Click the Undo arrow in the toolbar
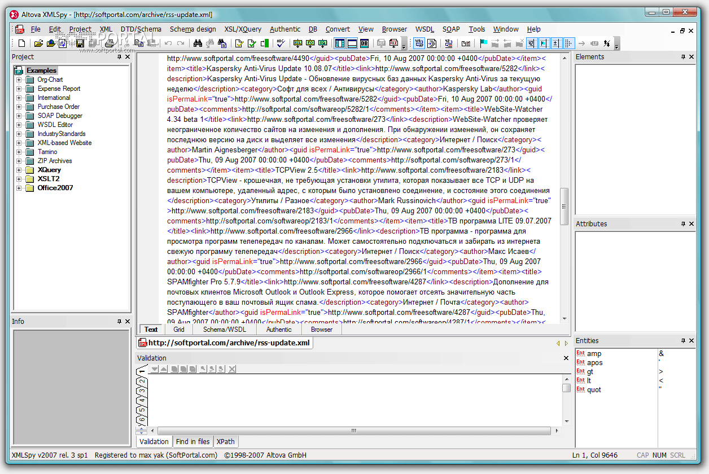The width and height of the screenshot is (709, 474). (168, 43)
